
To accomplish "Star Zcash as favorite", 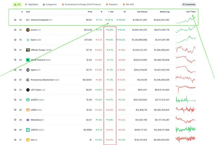I will (15, 30).
